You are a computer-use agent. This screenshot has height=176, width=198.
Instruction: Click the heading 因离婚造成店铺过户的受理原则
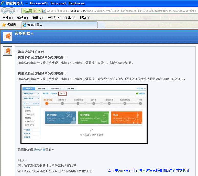click(x=42, y=58)
